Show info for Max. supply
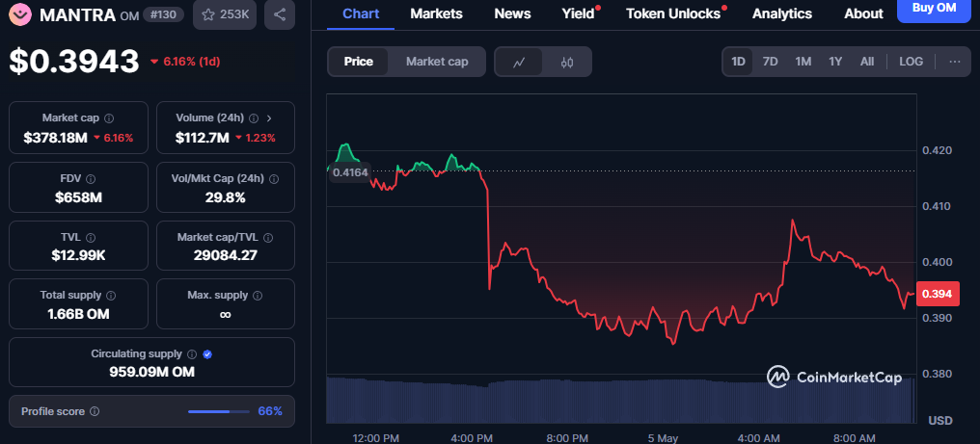This screenshot has height=444, width=980. click(258, 295)
